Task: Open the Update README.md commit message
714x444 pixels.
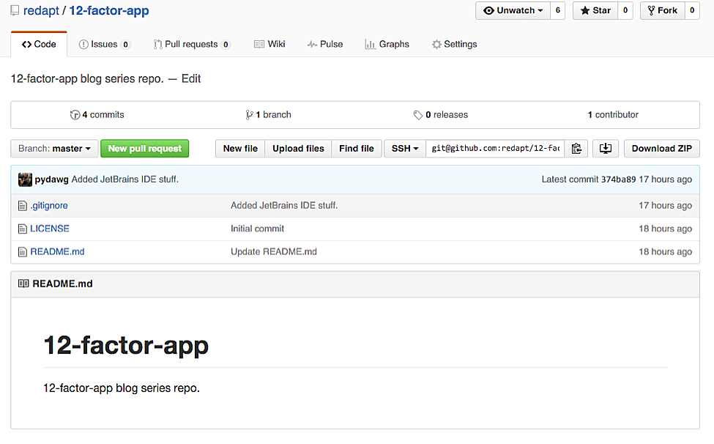Action: click(274, 252)
